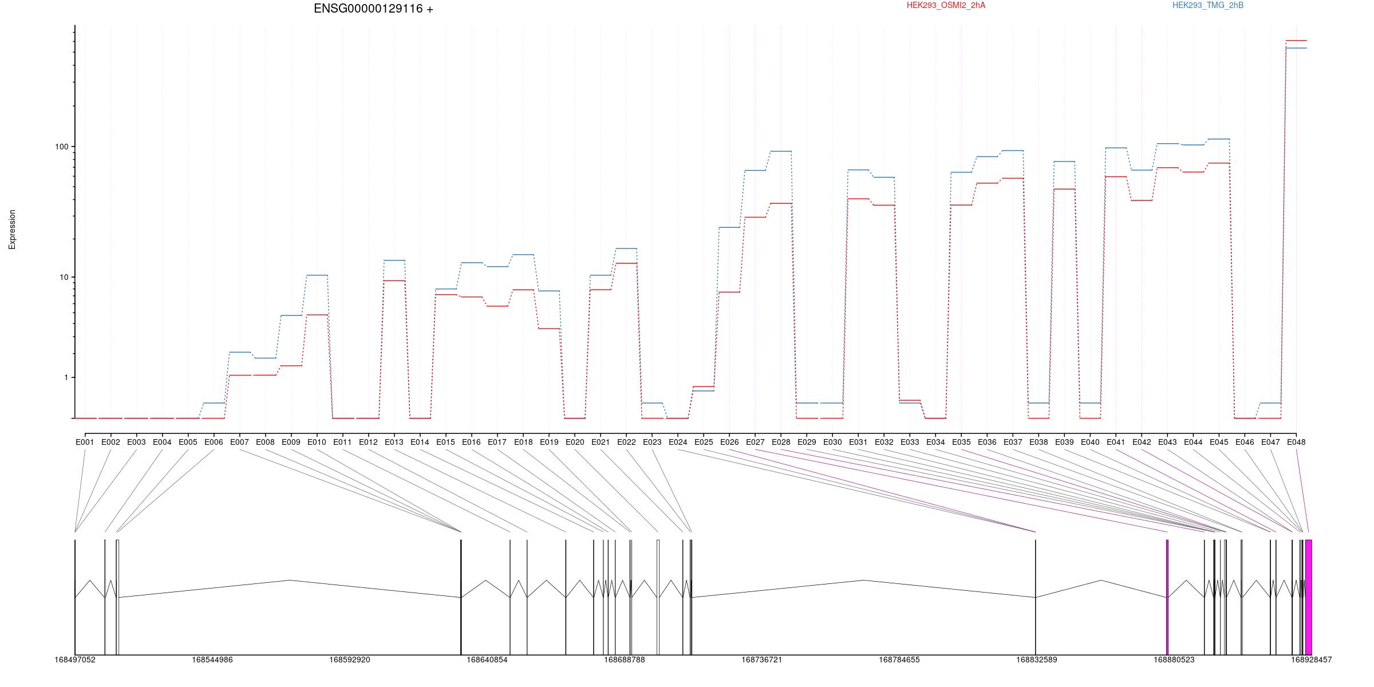This screenshot has height=687, width=1374.
Task: Click genomic coordinate 168688788
Action: click(x=625, y=660)
